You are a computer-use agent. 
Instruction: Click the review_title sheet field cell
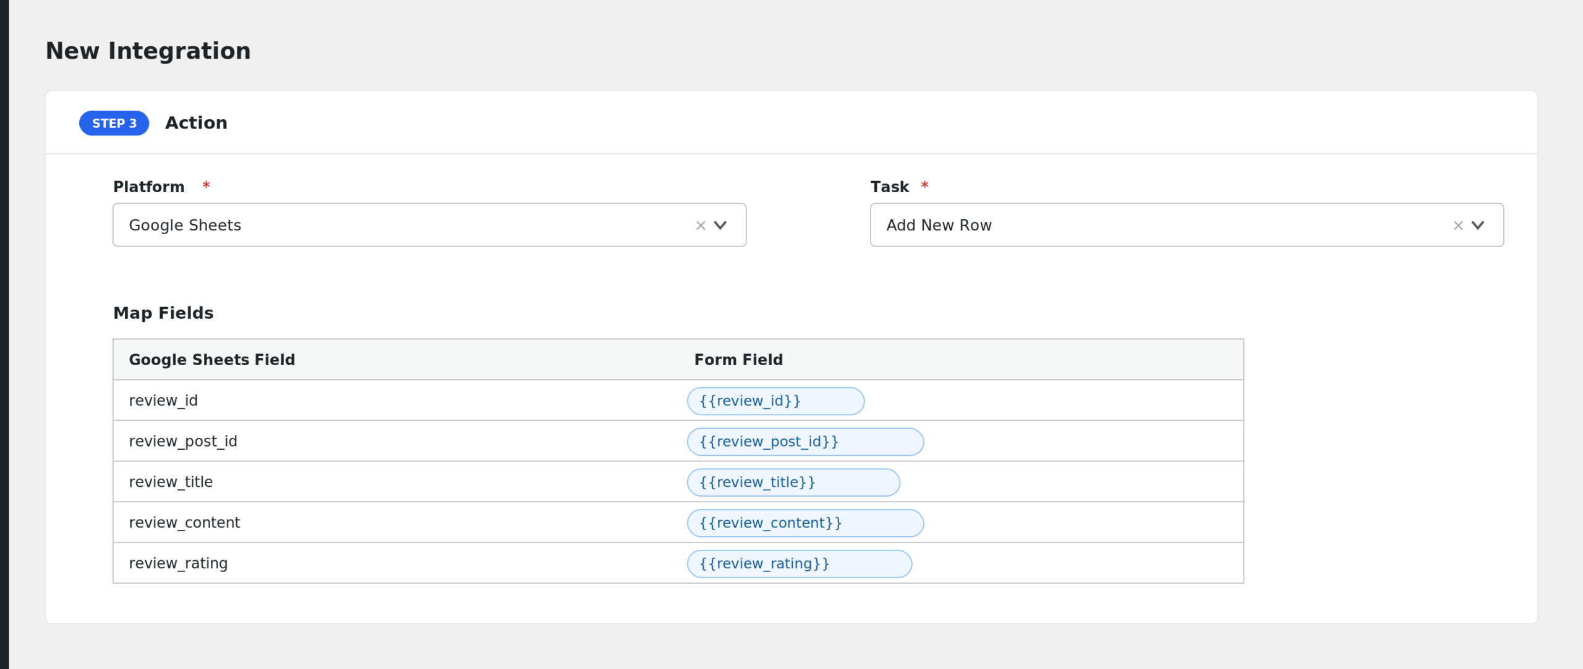[396, 482]
